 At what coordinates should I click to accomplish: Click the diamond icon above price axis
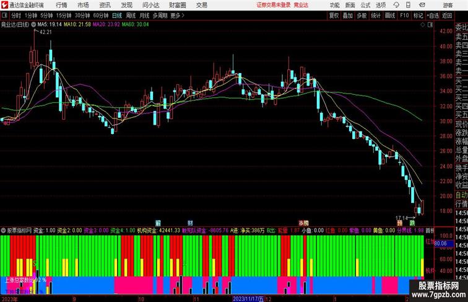(423, 25)
